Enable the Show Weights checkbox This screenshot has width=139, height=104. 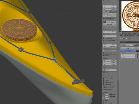click(104, 103)
